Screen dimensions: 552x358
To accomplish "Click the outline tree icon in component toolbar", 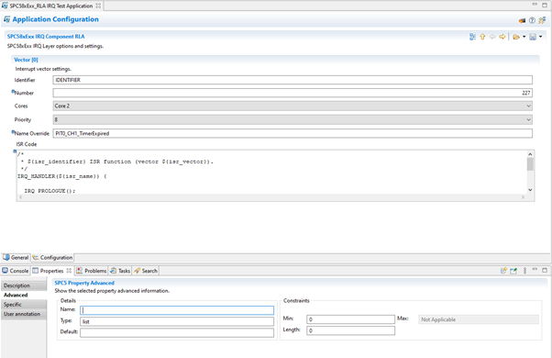I will [x=472, y=37].
